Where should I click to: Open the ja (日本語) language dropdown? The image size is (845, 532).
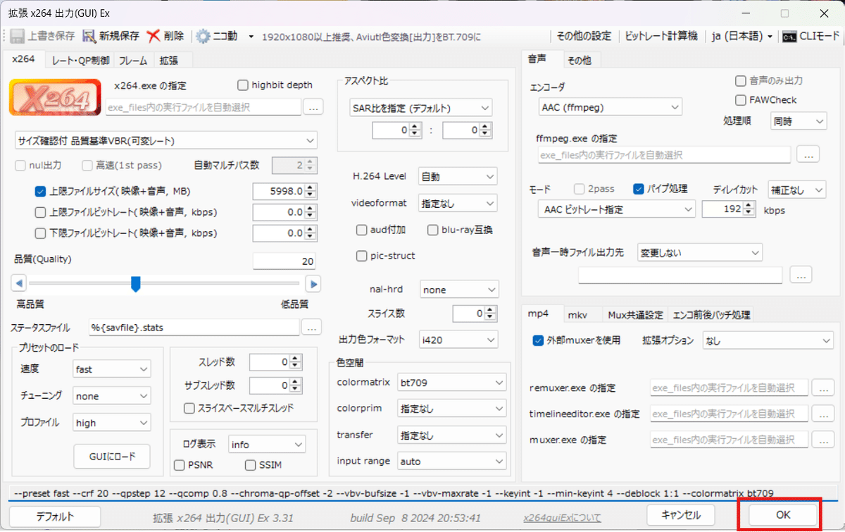click(x=742, y=36)
